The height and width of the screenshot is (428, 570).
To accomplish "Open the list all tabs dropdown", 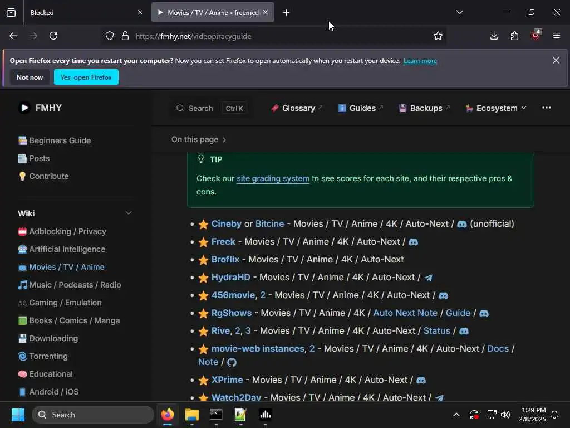I will click(459, 12).
